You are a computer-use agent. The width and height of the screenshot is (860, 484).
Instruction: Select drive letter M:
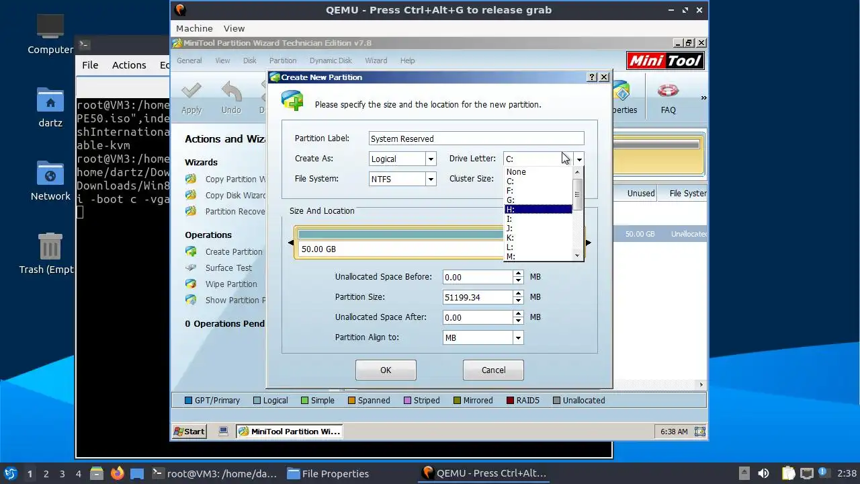pos(538,256)
